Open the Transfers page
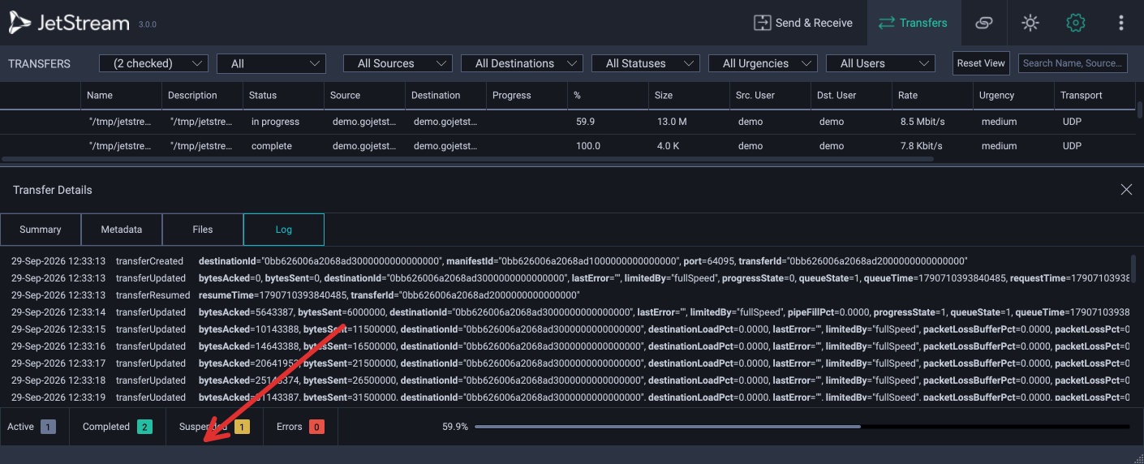Viewport: 1144px width, 464px height. [914, 23]
